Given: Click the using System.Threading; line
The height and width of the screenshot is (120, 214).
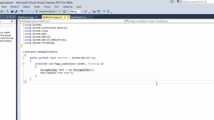Looking at the screenshot, I should pyautogui.click(x=39, y=43).
